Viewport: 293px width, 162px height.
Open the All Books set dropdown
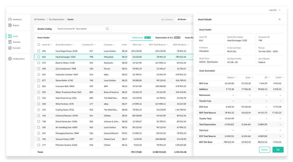[184, 19]
